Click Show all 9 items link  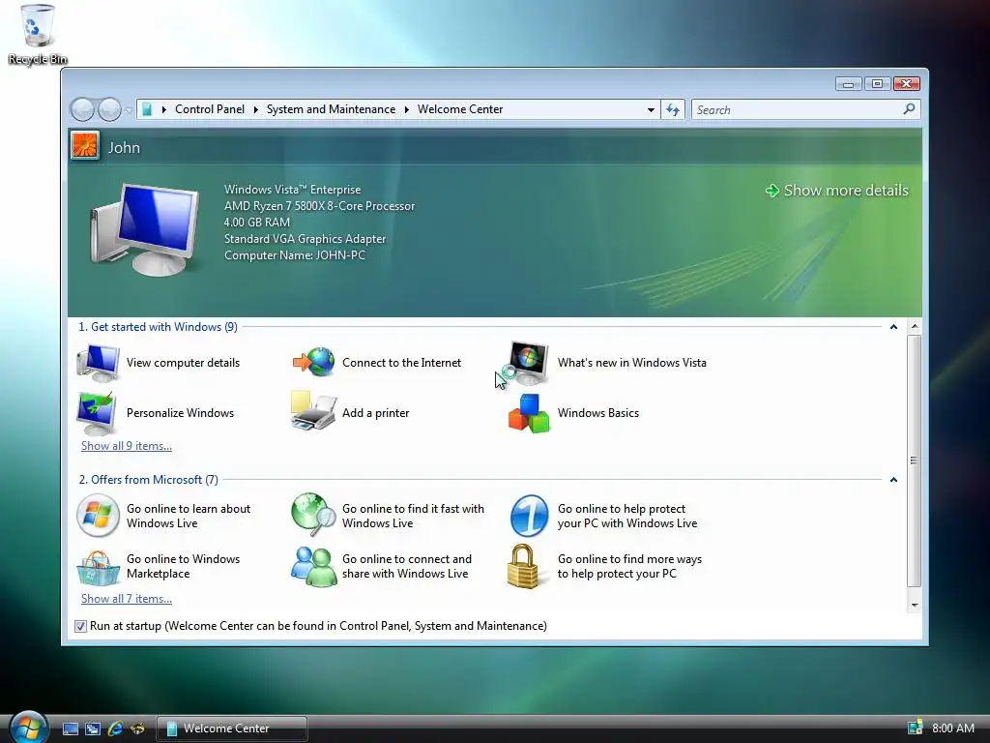(127, 446)
